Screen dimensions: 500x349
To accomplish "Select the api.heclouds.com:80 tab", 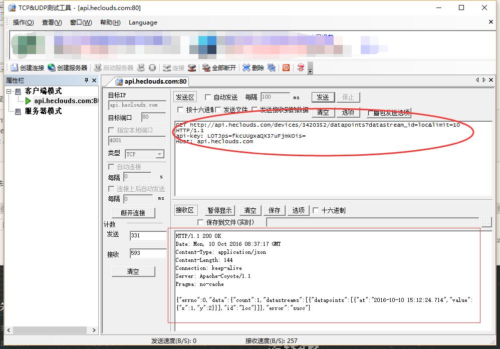I will point(151,82).
